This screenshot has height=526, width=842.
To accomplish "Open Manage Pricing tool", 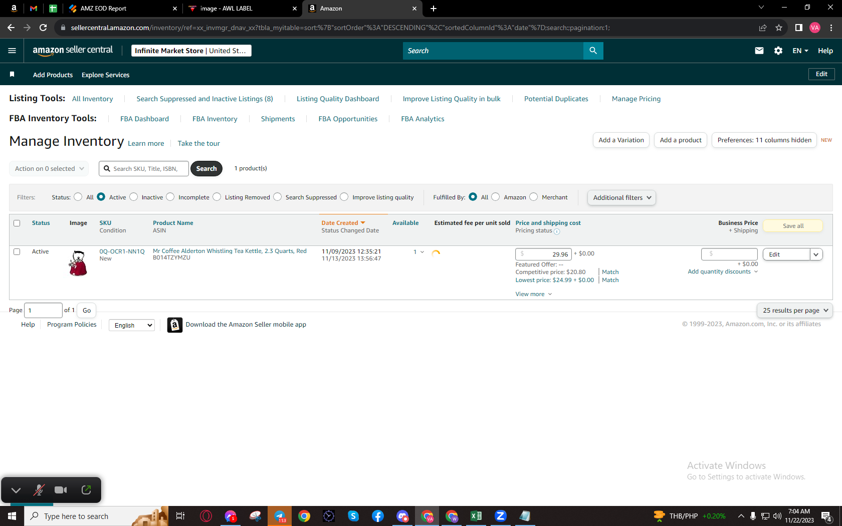I will [x=636, y=99].
